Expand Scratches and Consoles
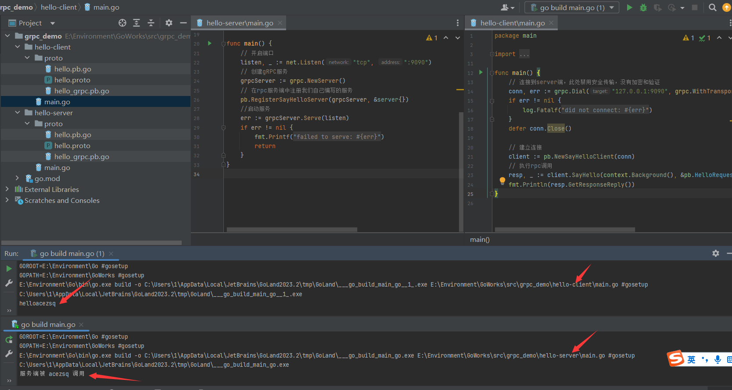 (x=7, y=200)
